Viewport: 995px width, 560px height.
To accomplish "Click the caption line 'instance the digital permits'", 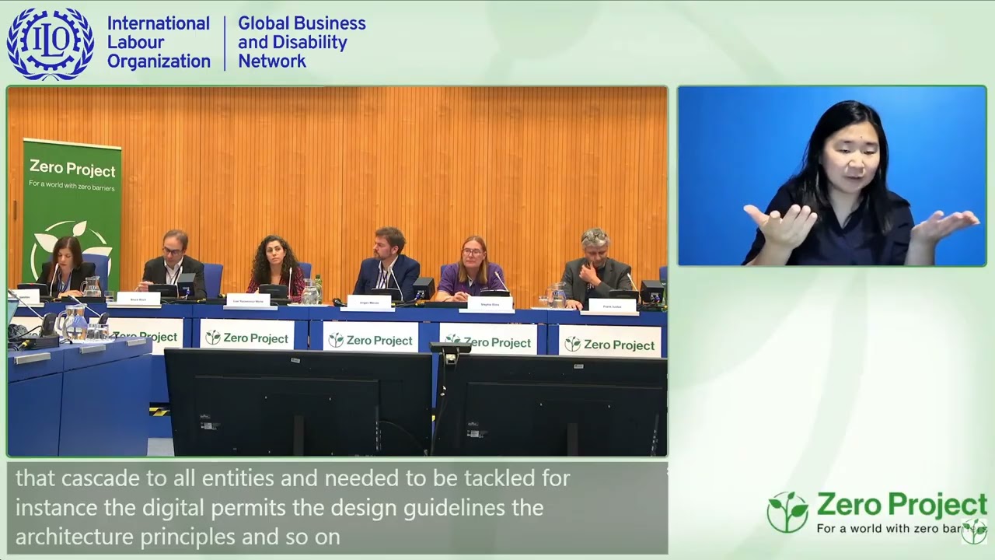I will [x=279, y=508].
